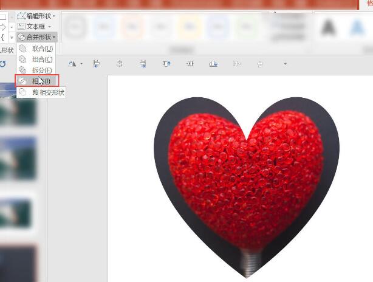Select the rectangle shape in the shapes gallery

(x=3, y=17)
